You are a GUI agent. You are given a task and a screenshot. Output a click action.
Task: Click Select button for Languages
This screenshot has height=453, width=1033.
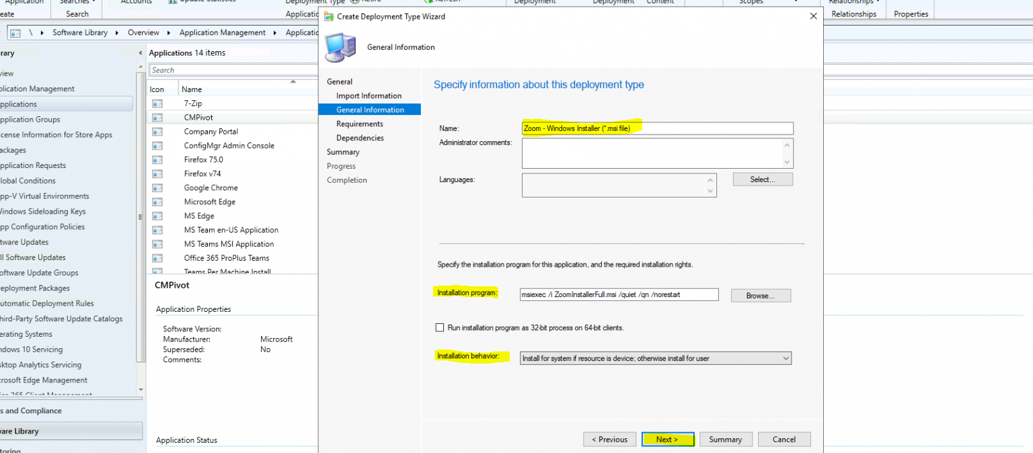tap(763, 179)
